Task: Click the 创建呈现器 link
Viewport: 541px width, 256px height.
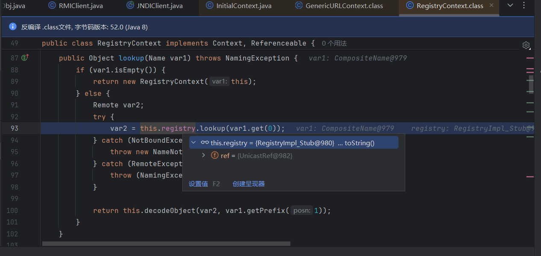Action: tap(249, 184)
